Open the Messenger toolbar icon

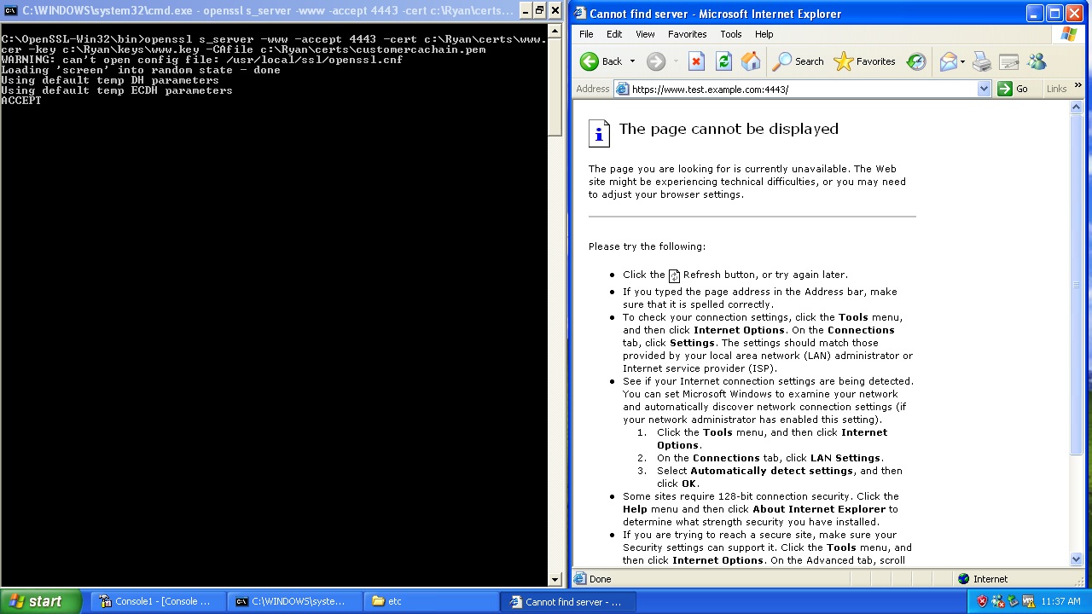1037,61
